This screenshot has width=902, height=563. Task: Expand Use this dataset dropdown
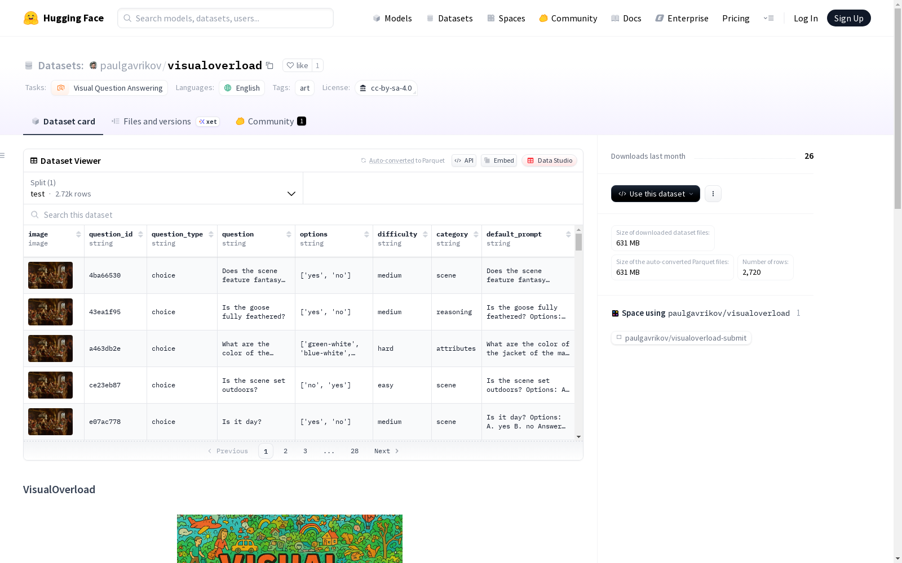tap(656, 194)
